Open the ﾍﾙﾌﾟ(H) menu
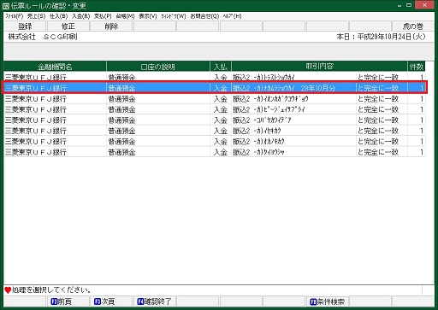This screenshot has width=438, height=310. tap(232, 16)
